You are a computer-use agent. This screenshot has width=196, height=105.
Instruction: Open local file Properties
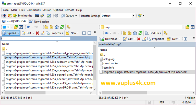click(x=54, y=33)
